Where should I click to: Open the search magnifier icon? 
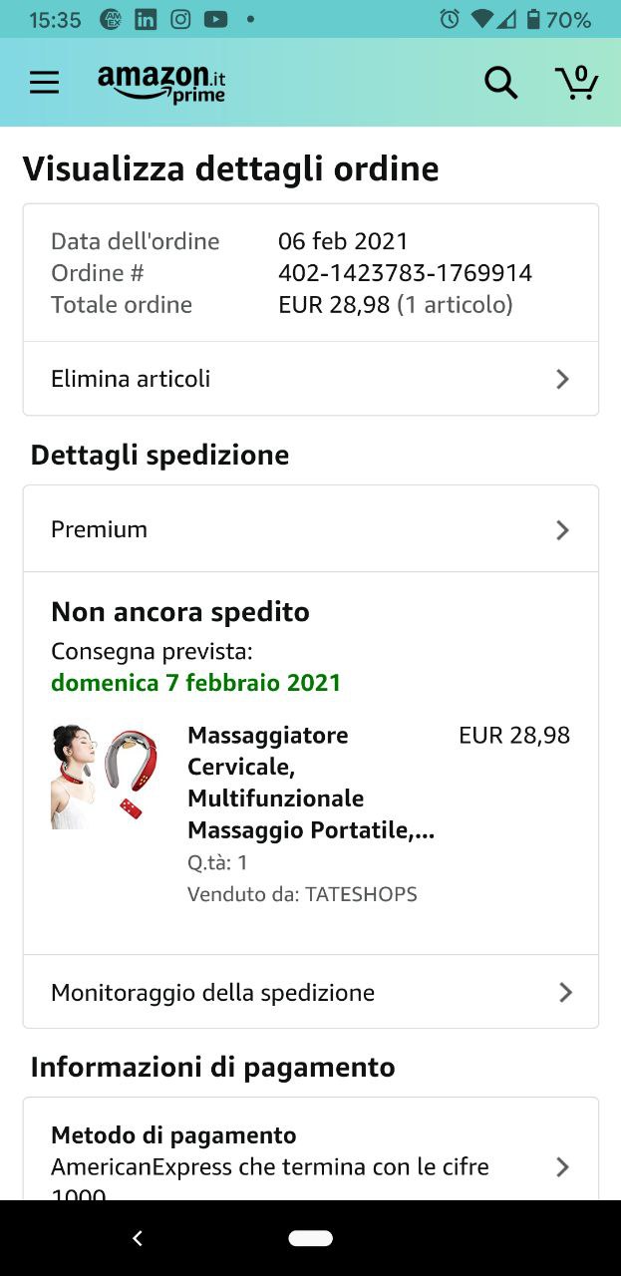500,83
